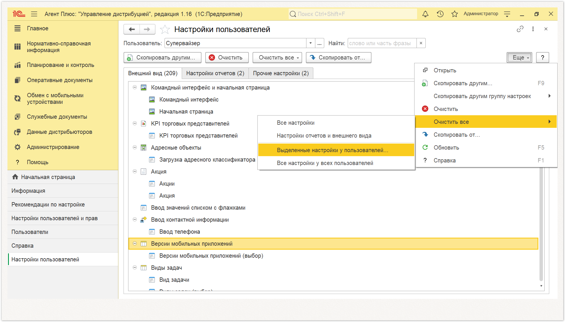Open Скопировать другим группу настроек submenu
The height and width of the screenshot is (322, 565).
click(x=486, y=96)
